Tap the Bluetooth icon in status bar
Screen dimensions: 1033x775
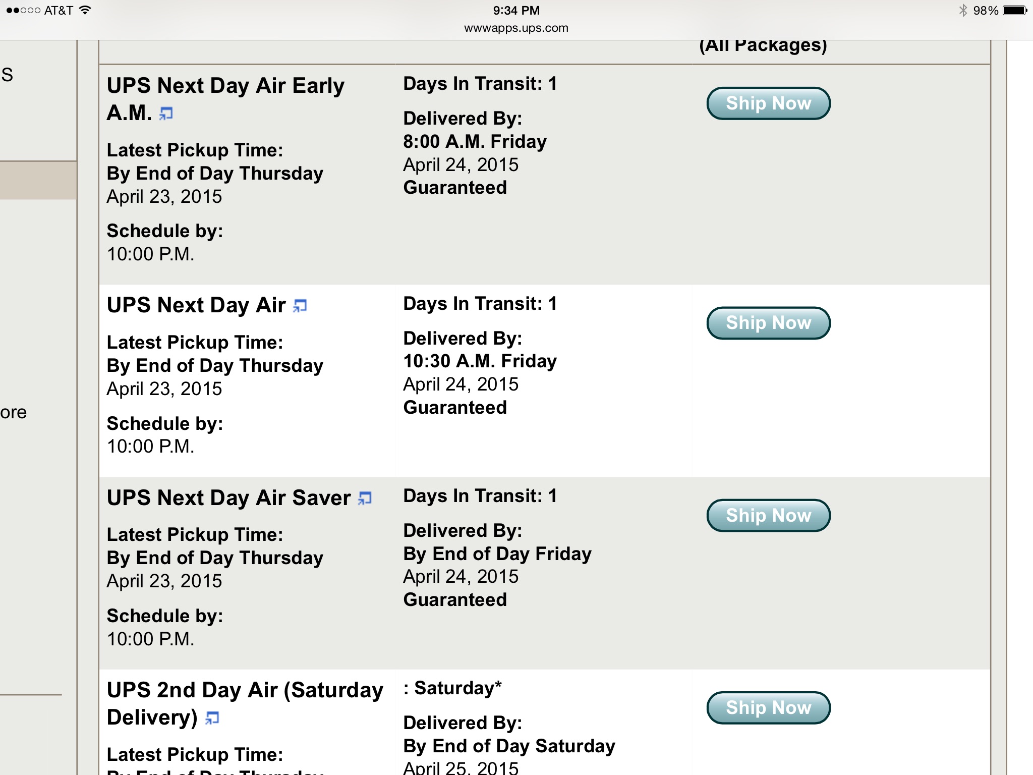coord(963,10)
